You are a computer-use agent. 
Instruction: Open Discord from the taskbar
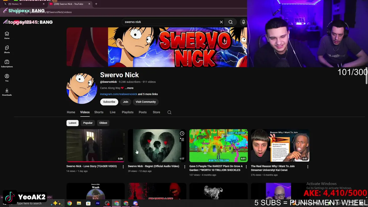coord(135,203)
